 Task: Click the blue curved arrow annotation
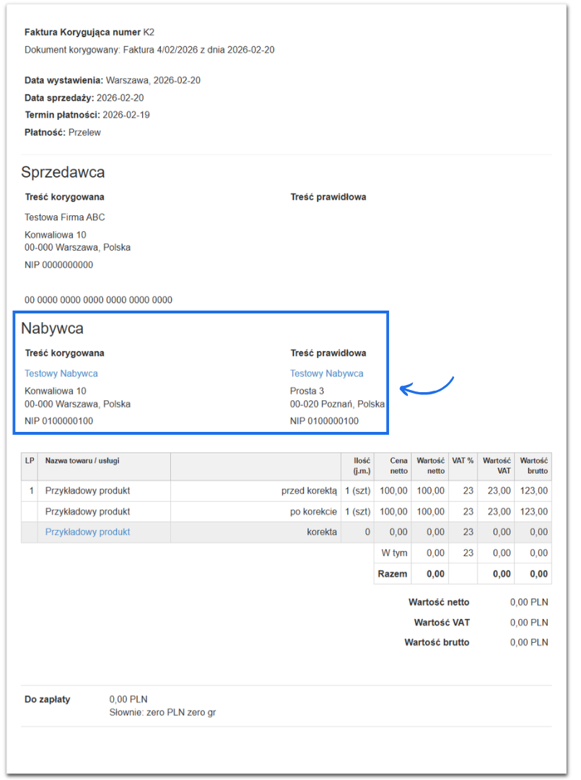pyautogui.click(x=427, y=386)
